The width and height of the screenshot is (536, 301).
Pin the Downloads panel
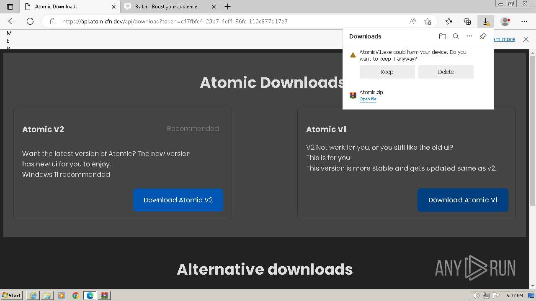(483, 36)
